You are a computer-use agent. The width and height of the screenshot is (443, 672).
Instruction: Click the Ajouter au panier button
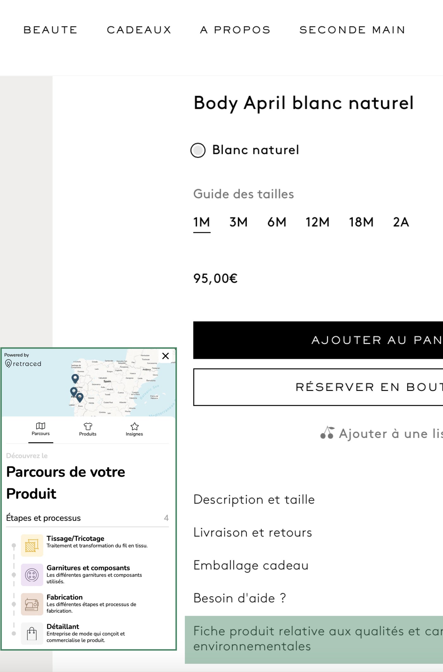318,340
